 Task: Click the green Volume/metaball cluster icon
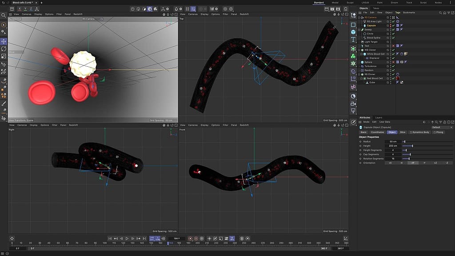(353, 56)
